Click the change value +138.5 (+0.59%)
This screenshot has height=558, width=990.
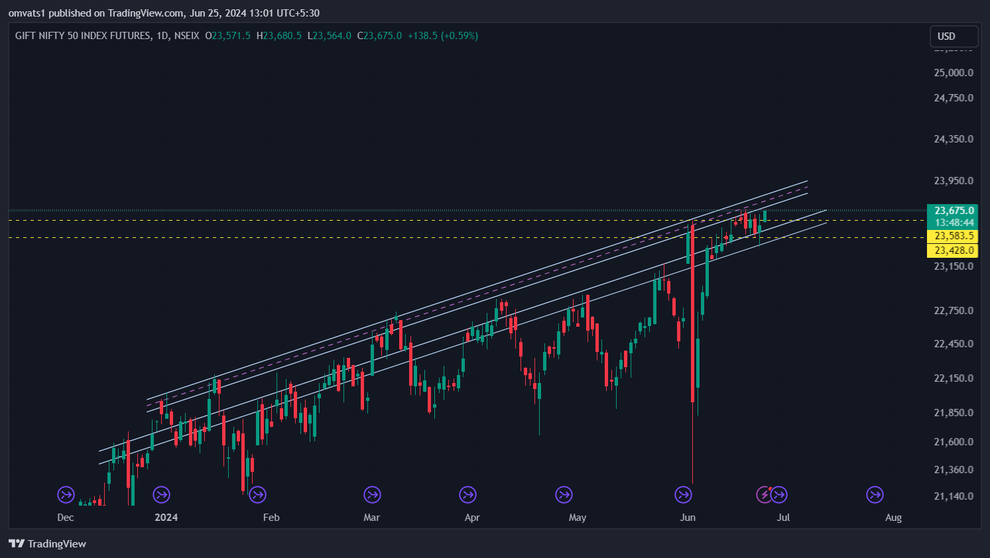coord(443,36)
